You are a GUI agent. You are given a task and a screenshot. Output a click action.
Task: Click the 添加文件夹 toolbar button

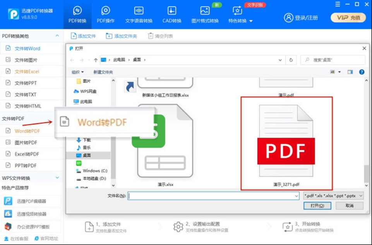(x=122, y=36)
